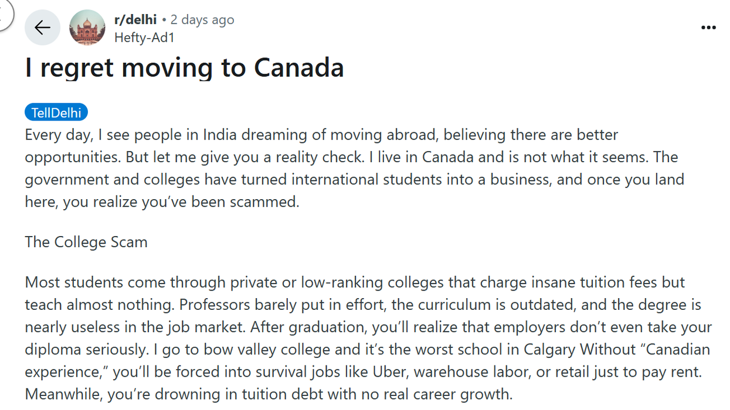Screen dimensions: 730x410
Task: Click the words "Most students come through"
Action: click(108, 282)
